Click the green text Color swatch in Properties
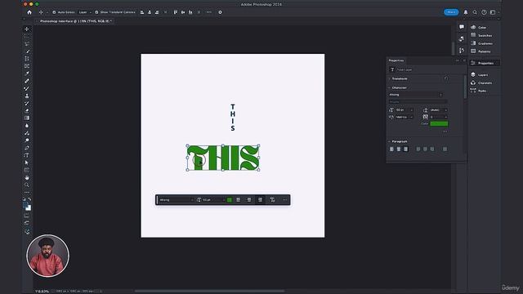Viewport: 523px width, 294px height. 439,123
